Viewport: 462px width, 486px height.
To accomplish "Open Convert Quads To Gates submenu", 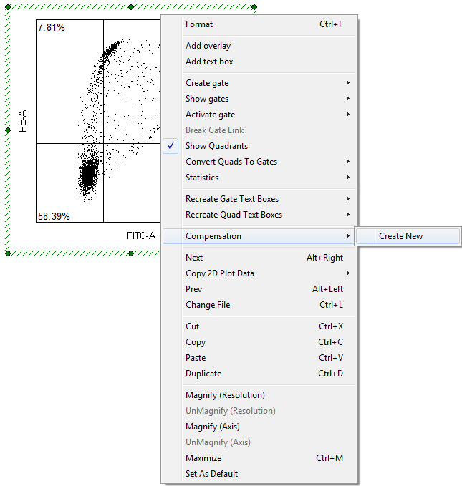I will [x=231, y=162].
